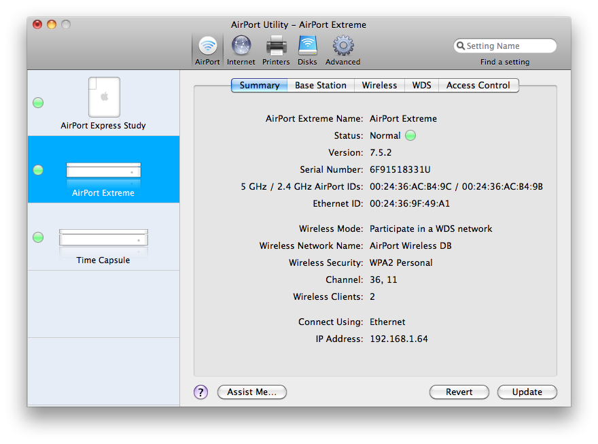Switch to the WDS tab
This screenshot has height=444, width=598.
pyautogui.click(x=422, y=85)
